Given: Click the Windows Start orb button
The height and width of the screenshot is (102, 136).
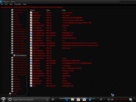Looking at the screenshot, I should click(4, 100).
